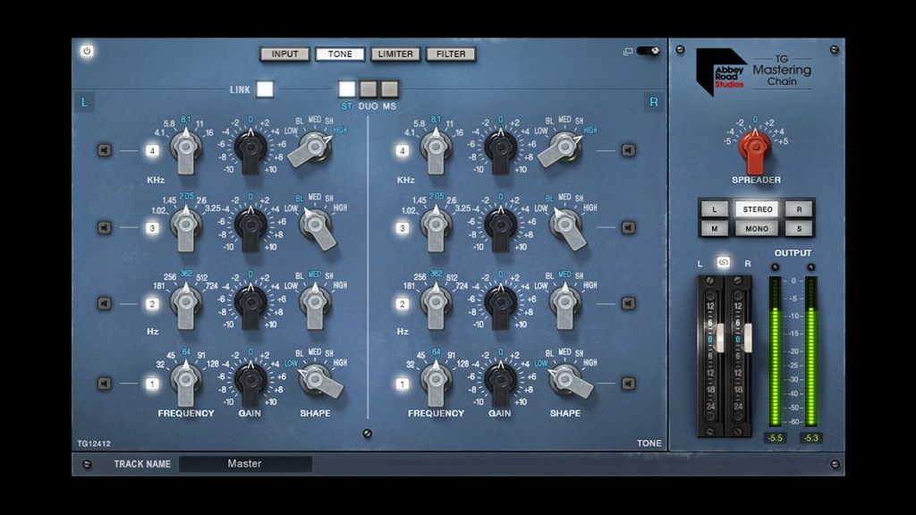Screen dimensions: 916x515
Task: Open the FILTER tab
Action: [451, 54]
